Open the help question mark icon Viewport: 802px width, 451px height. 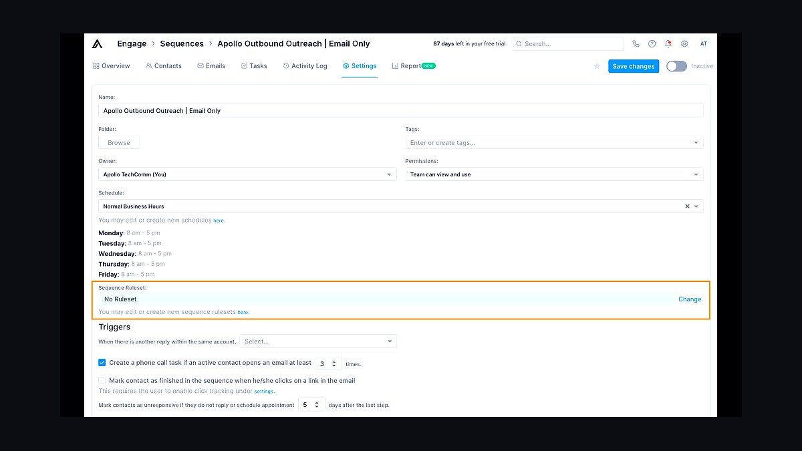point(652,43)
